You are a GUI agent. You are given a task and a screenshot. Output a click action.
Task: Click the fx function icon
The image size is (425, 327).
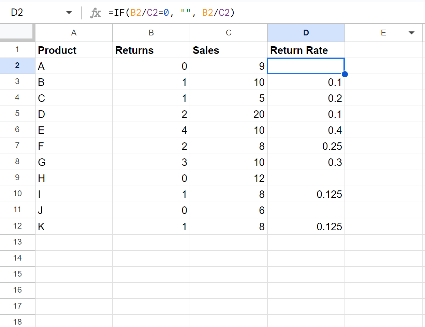click(x=96, y=13)
